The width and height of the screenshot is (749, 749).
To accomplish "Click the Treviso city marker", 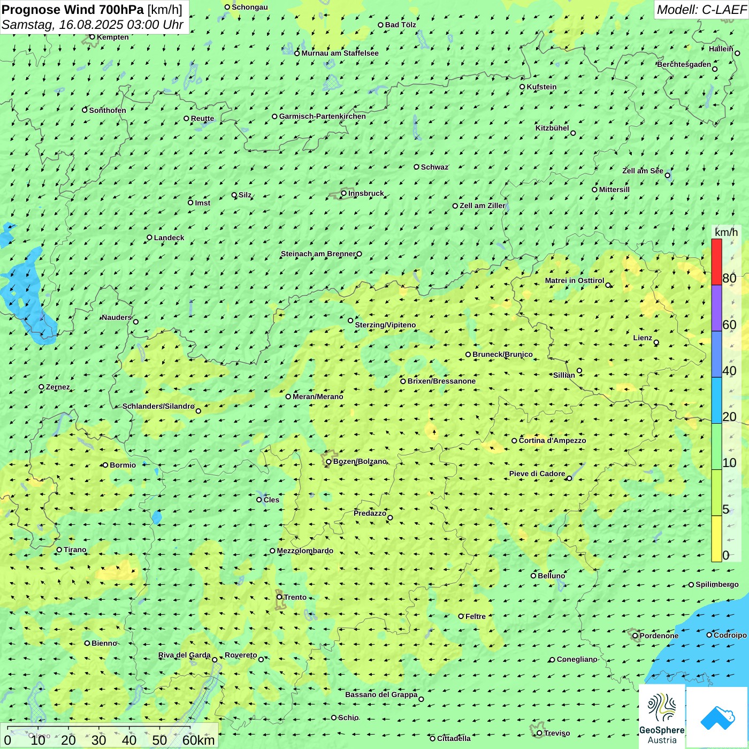I will (540, 733).
